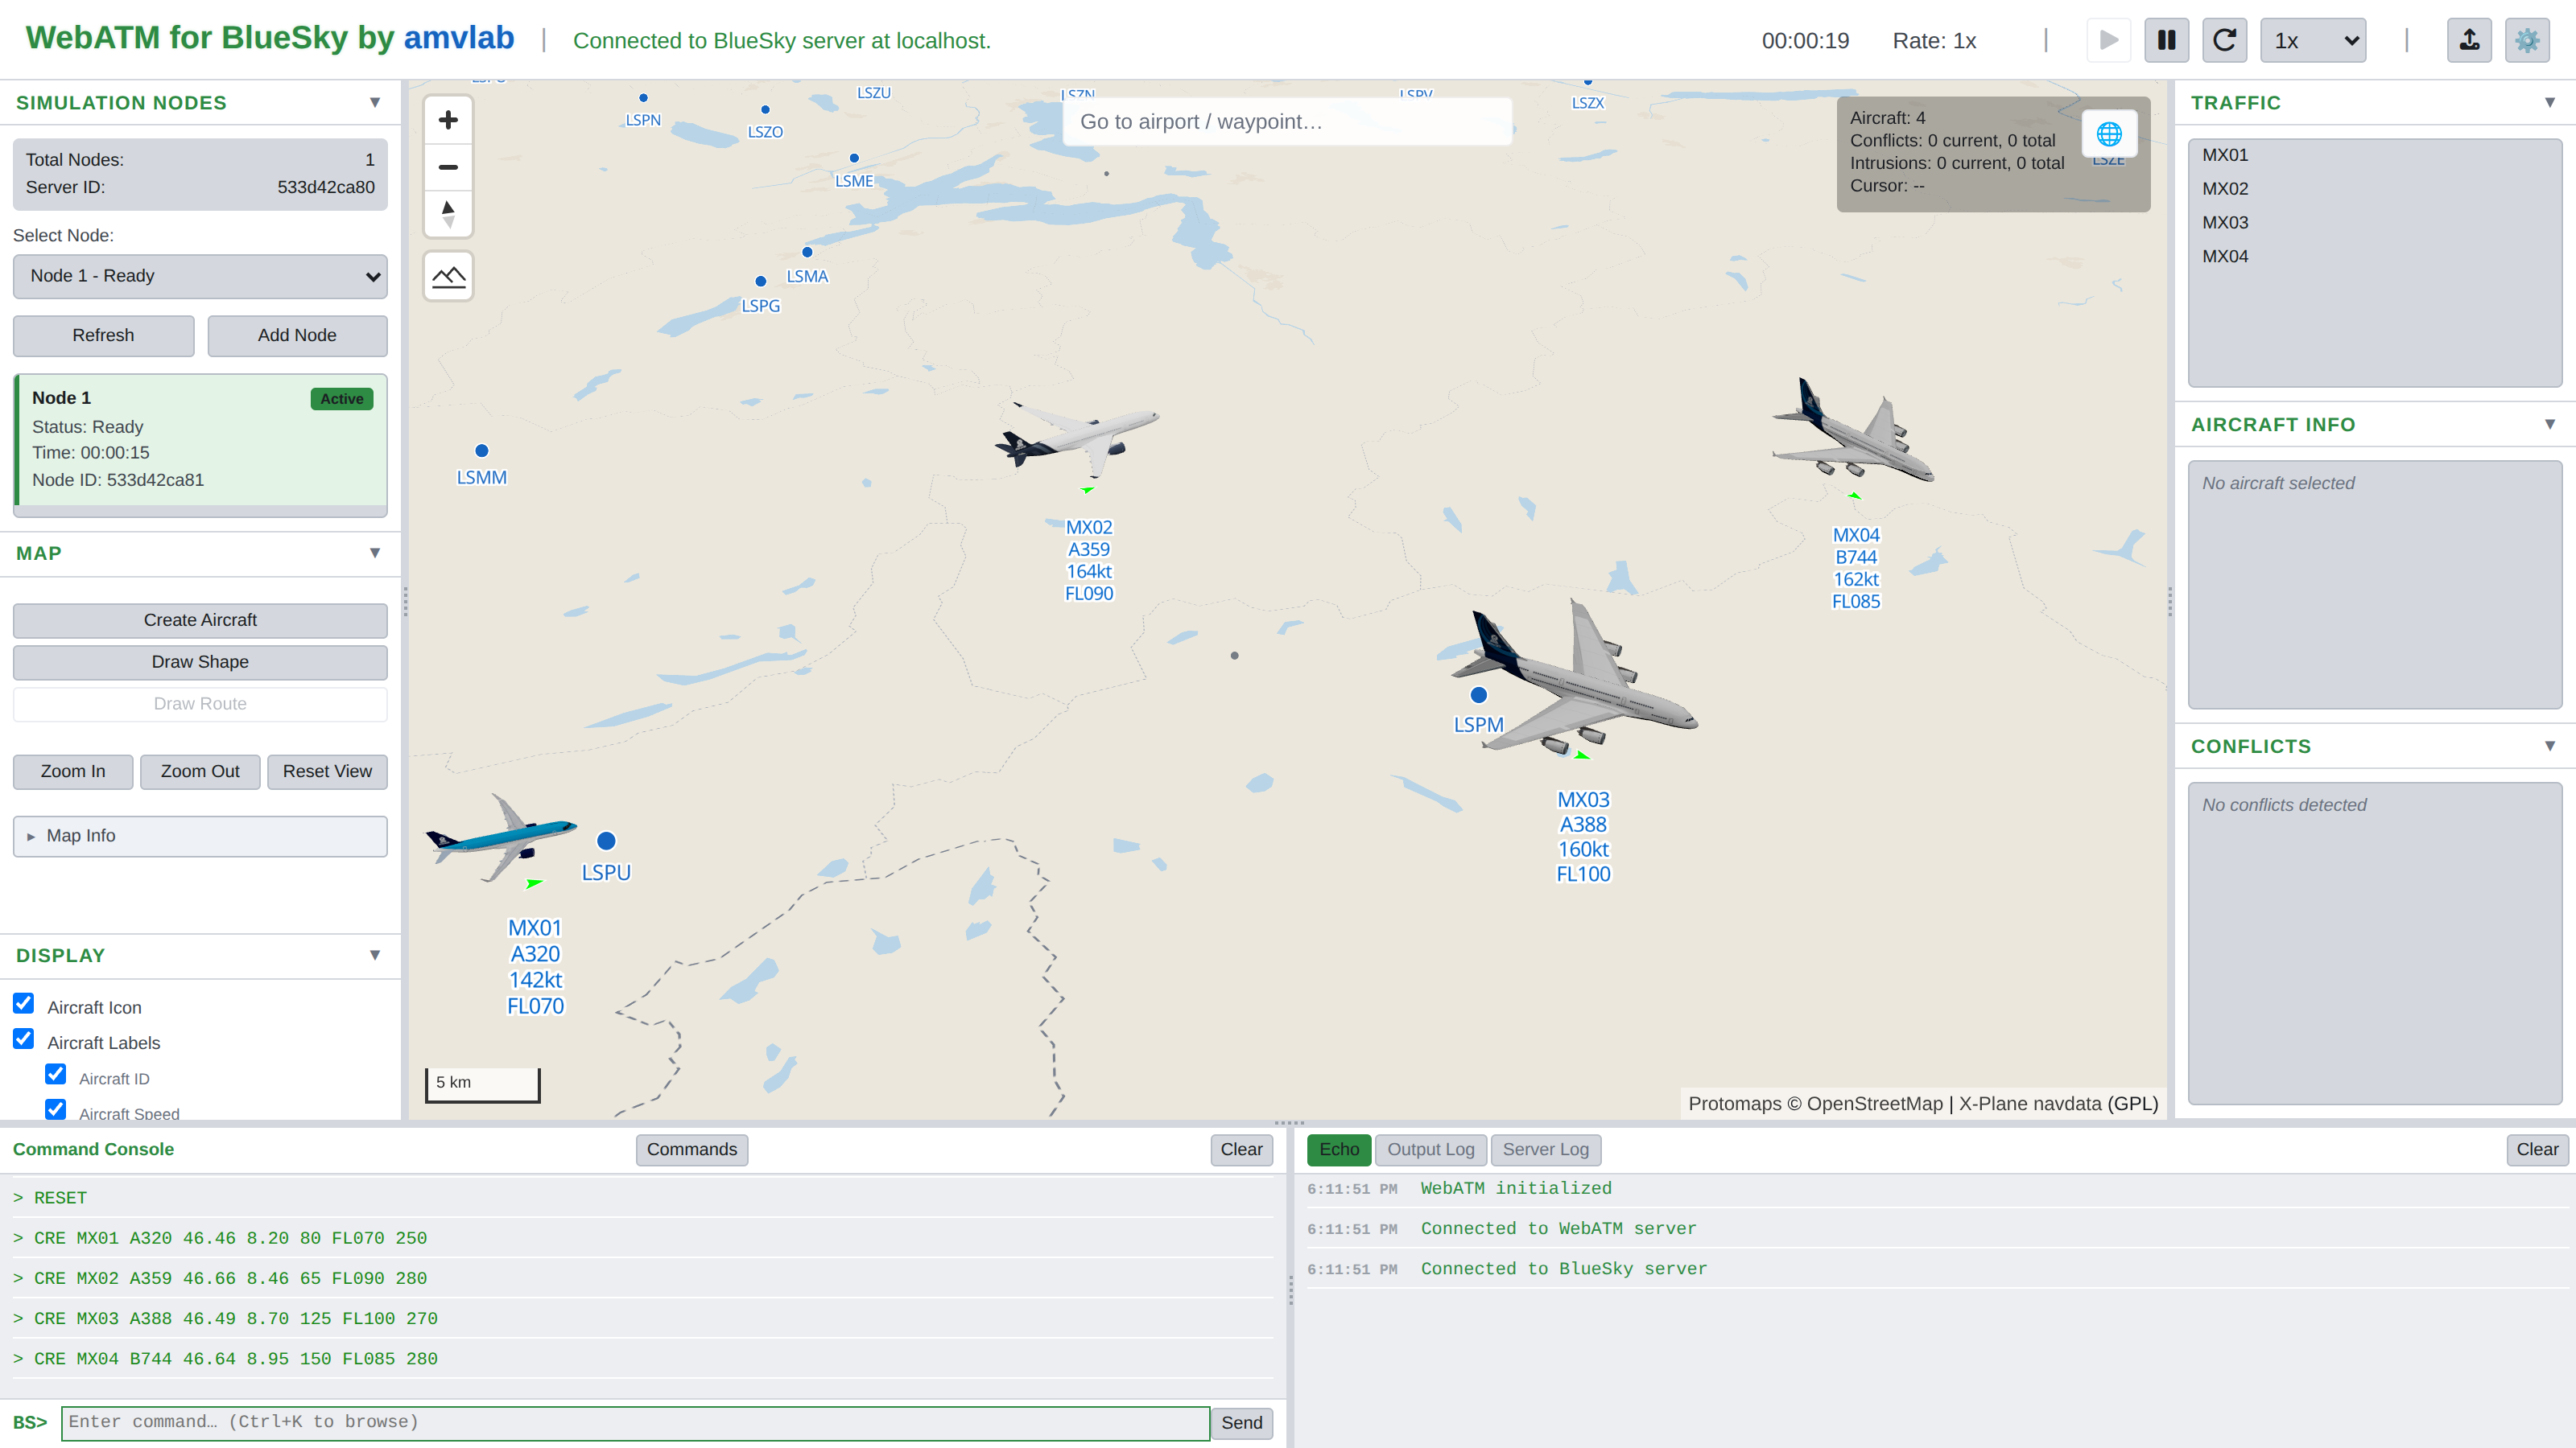Click the Zoom In button
This screenshot has height=1448, width=2576.
(73, 771)
